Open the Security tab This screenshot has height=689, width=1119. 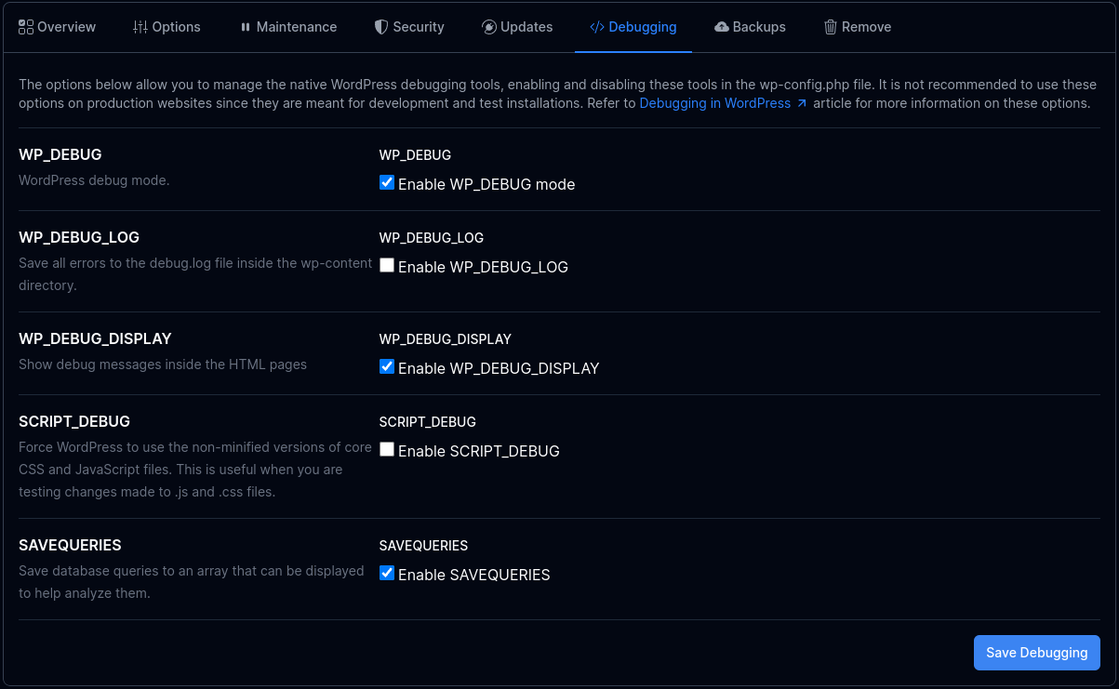pos(409,27)
